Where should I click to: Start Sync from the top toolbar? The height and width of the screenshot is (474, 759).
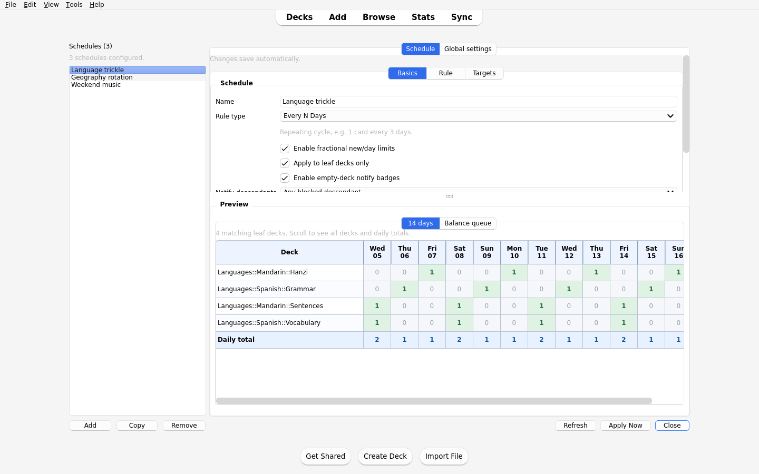pyautogui.click(x=462, y=17)
